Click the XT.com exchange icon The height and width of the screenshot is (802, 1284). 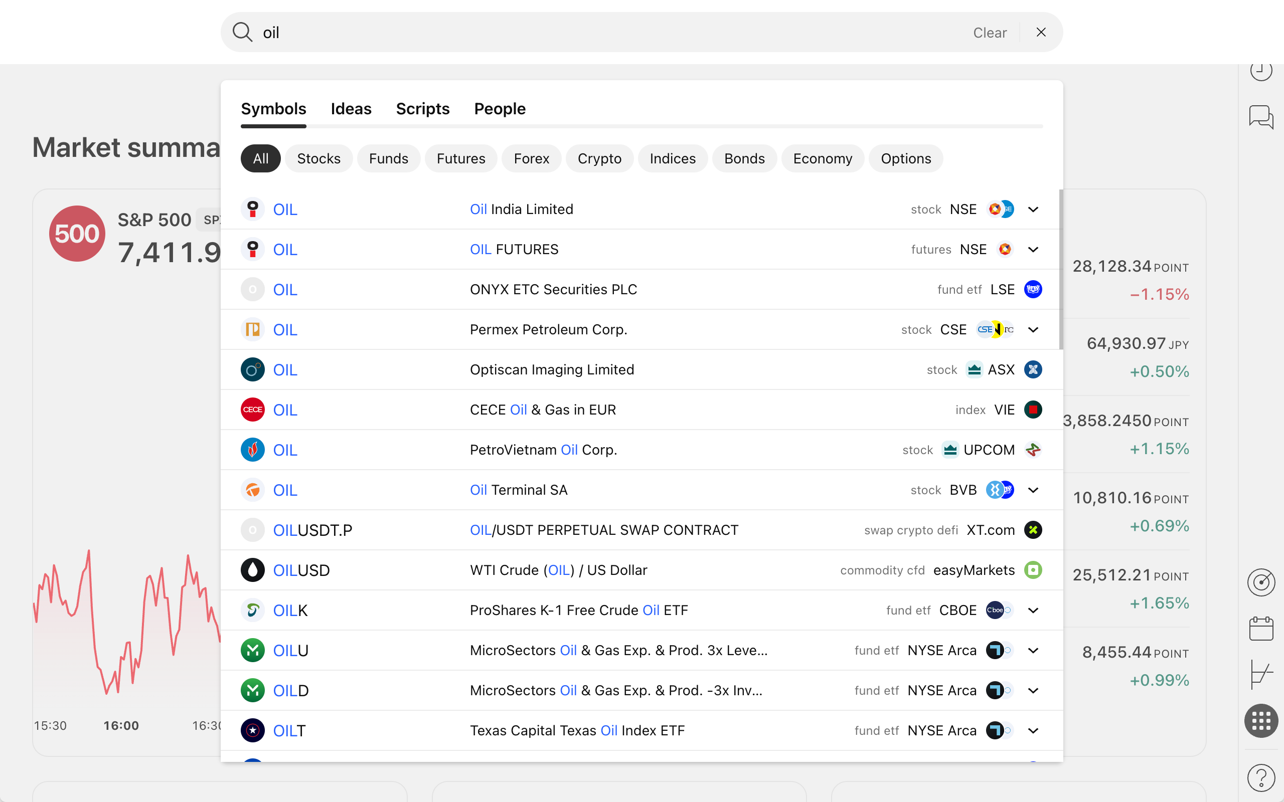click(x=1033, y=530)
